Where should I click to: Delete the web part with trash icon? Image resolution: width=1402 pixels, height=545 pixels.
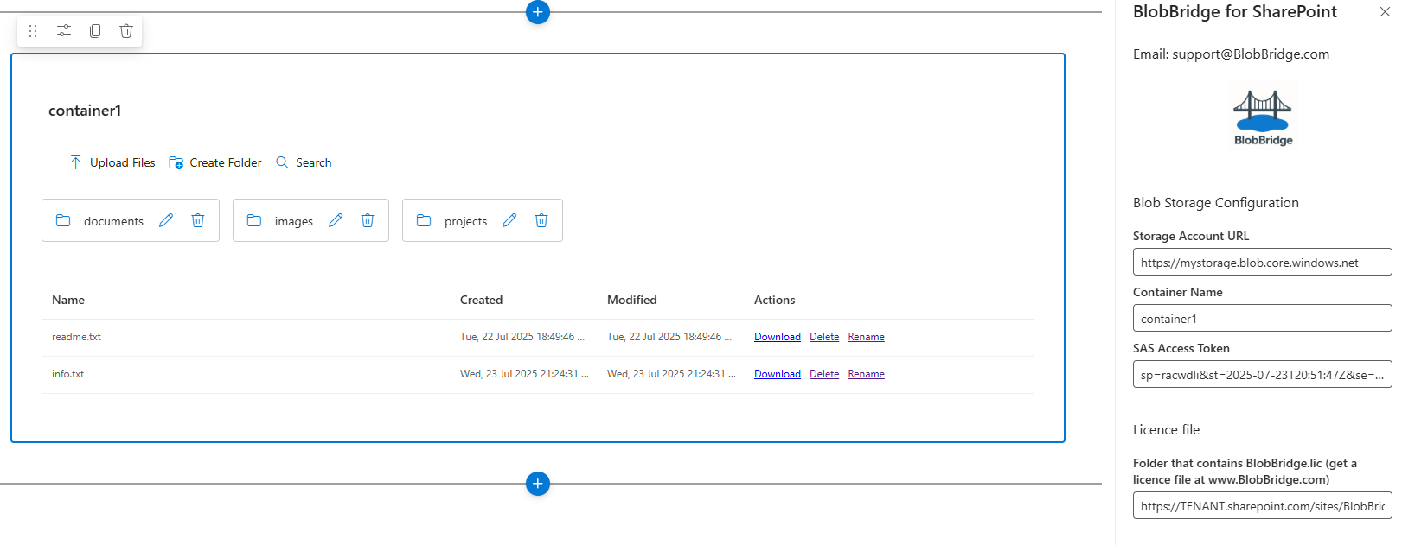(x=126, y=31)
